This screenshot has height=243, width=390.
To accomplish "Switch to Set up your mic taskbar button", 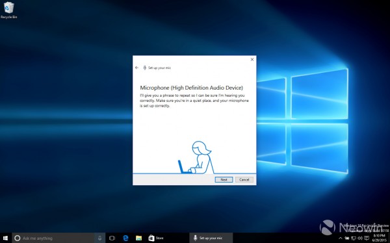I will pos(211,238).
